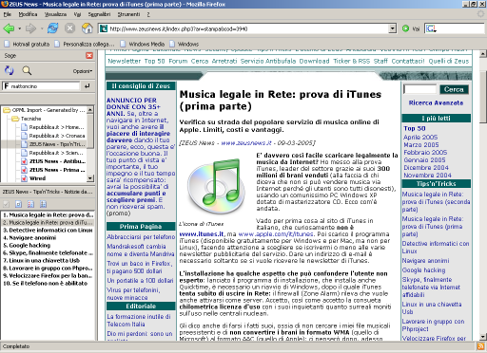
Task: Open the Ticker & RSS navigation link
Action: [x=351, y=61]
